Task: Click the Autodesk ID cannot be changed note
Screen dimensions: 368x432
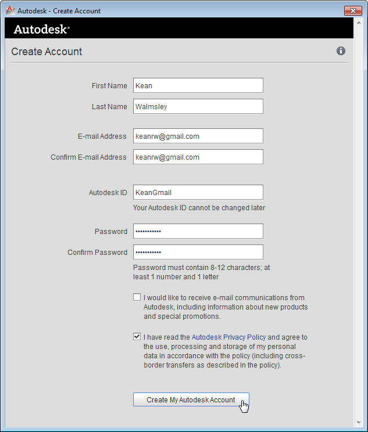Action: tap(199, 207)
